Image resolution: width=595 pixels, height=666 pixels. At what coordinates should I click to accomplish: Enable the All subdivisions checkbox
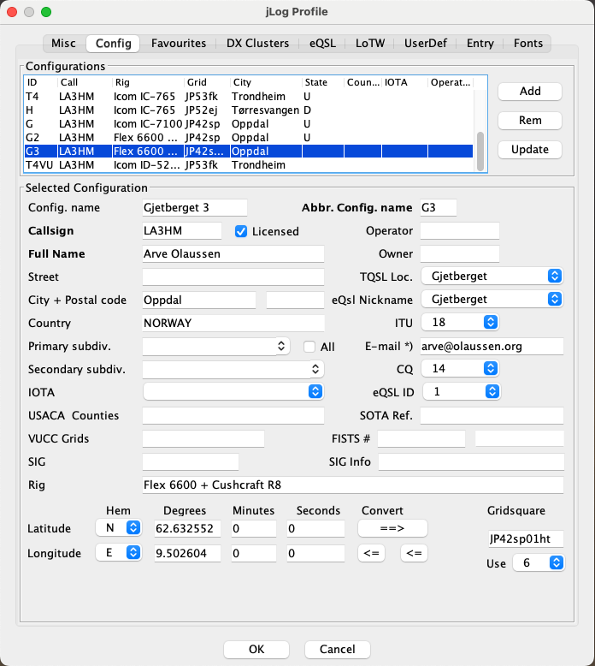click(x=310, y=347)
